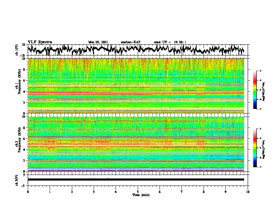Click the time axis tick label "5"
The height and width of the screenshot is (215, 279).
click(138, 192)
